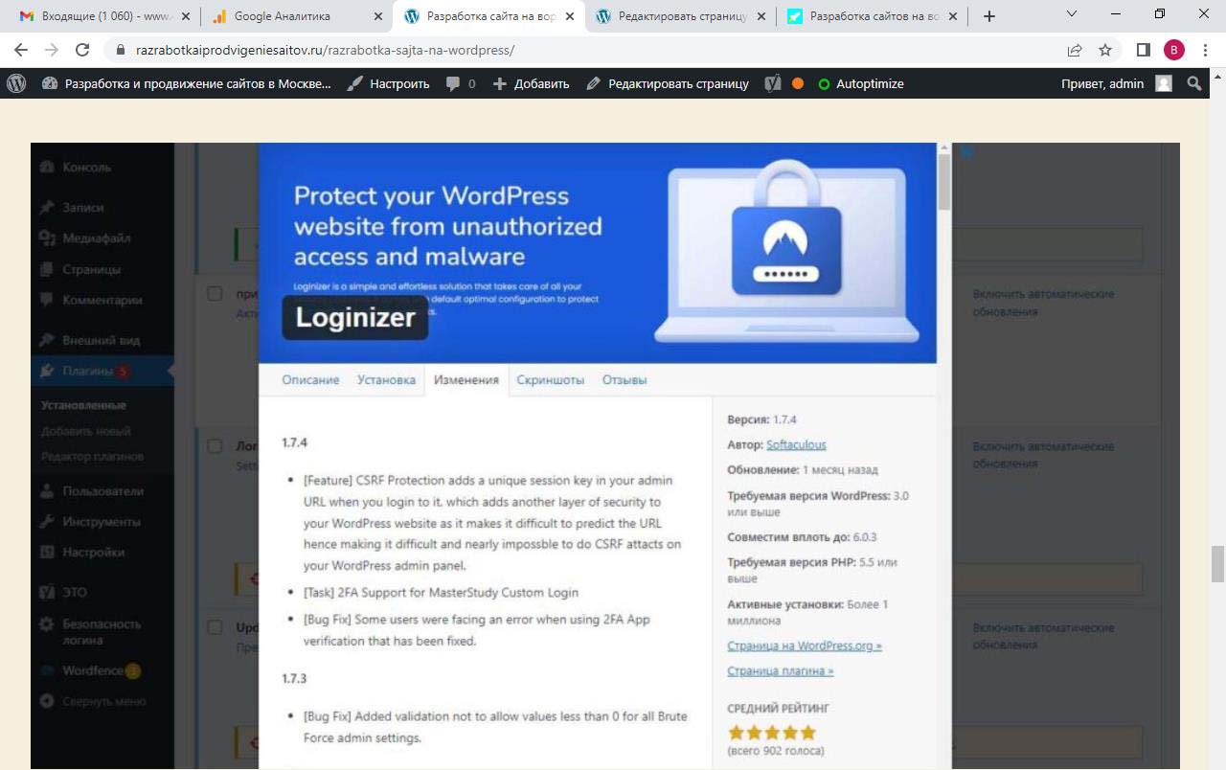Image resolution: width=1226 pixels, height=770 pixels.
Task: Open the Добавить dropdown in admin bar
Action: [532, 83]
